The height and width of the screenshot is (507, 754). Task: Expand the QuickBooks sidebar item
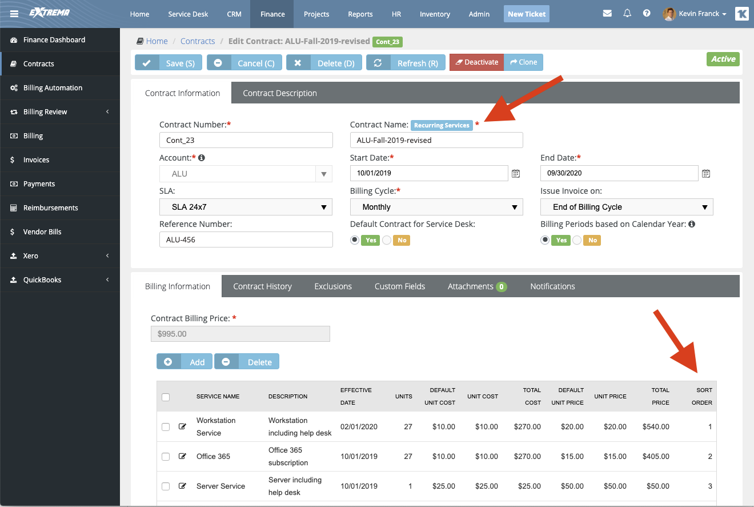[x=60, y=280]
